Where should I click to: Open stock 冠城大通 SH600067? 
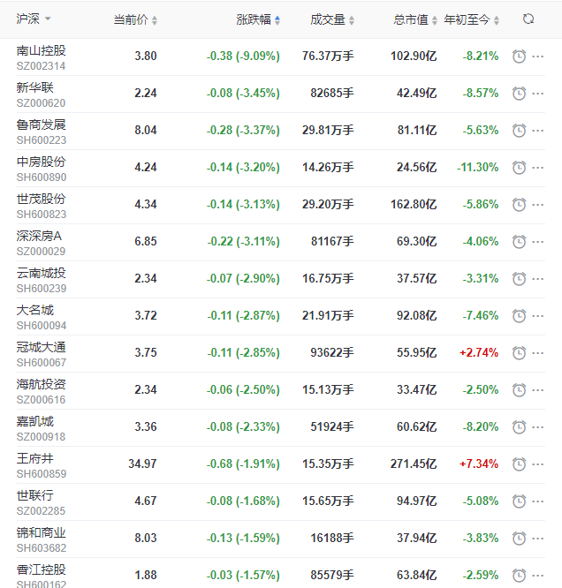pos(42,355)
